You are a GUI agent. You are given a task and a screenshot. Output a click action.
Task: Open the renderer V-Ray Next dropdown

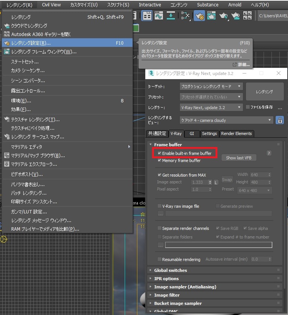pos(211,108)
